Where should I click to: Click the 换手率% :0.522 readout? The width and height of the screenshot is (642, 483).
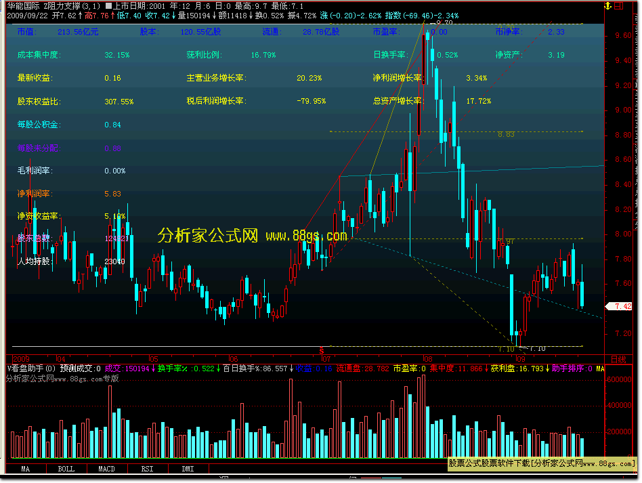tap(188, 369)
